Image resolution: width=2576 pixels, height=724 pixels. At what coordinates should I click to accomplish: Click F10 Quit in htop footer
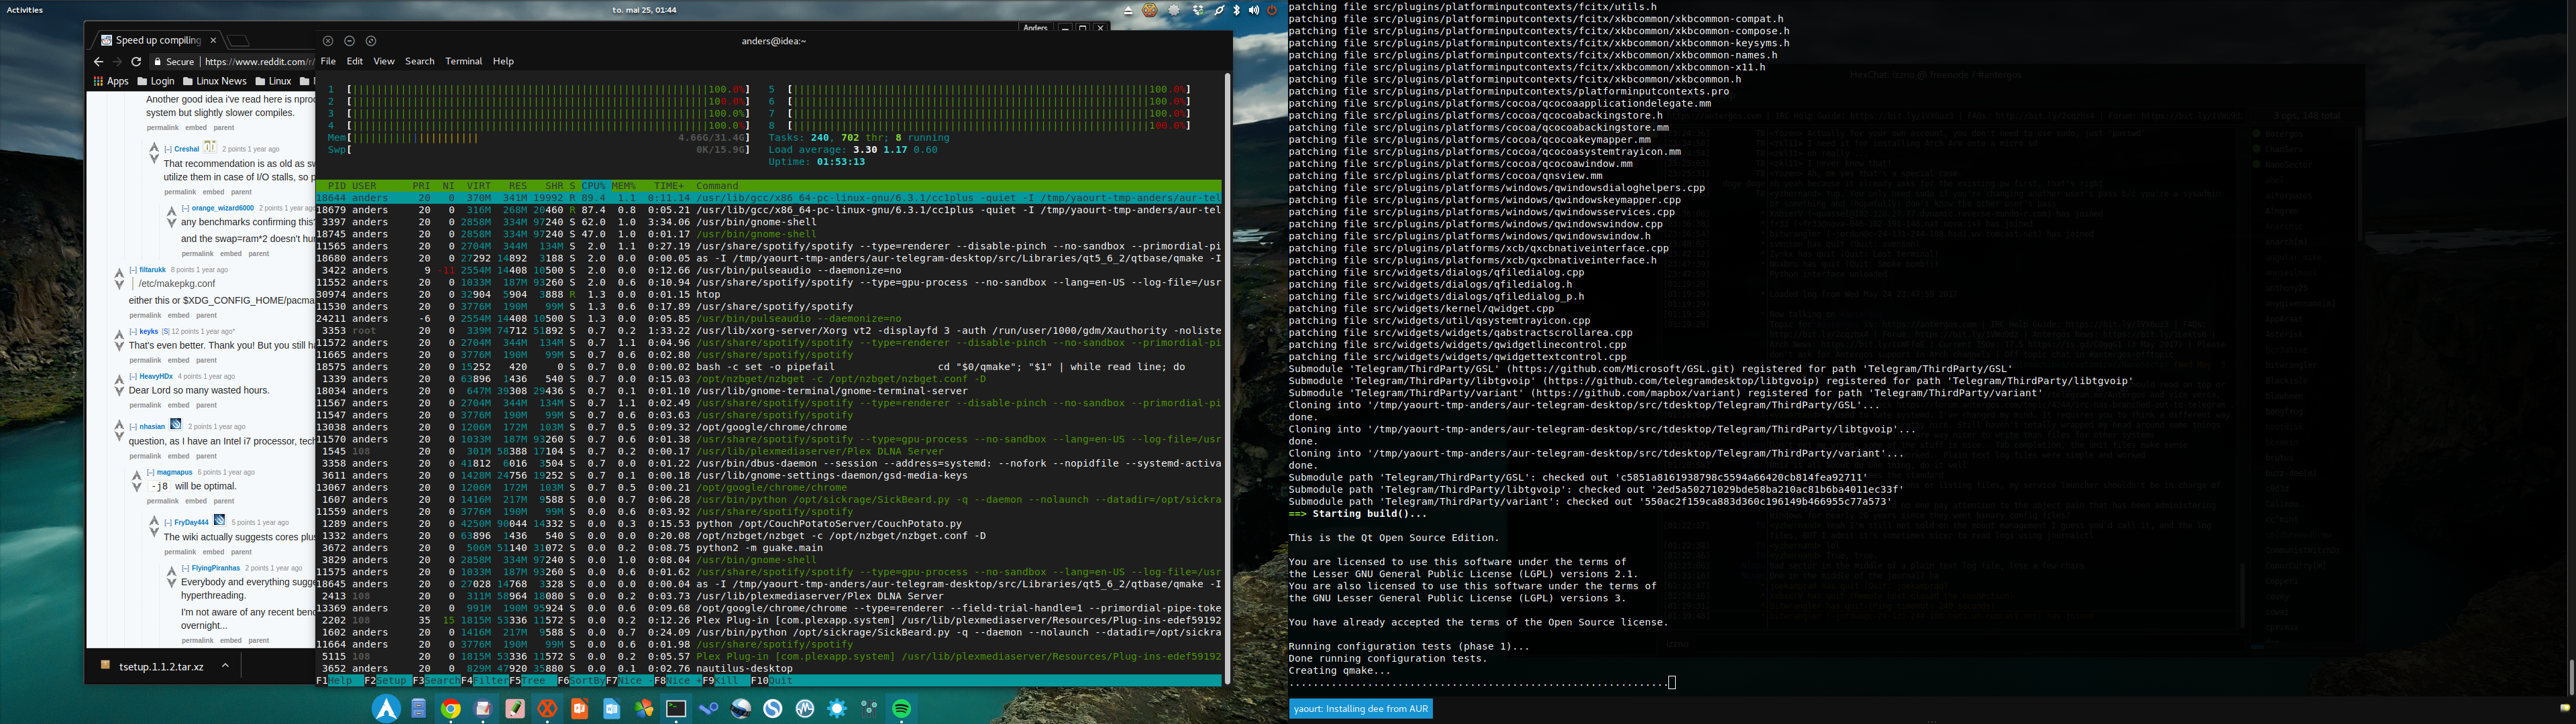[x=771, y=680]
